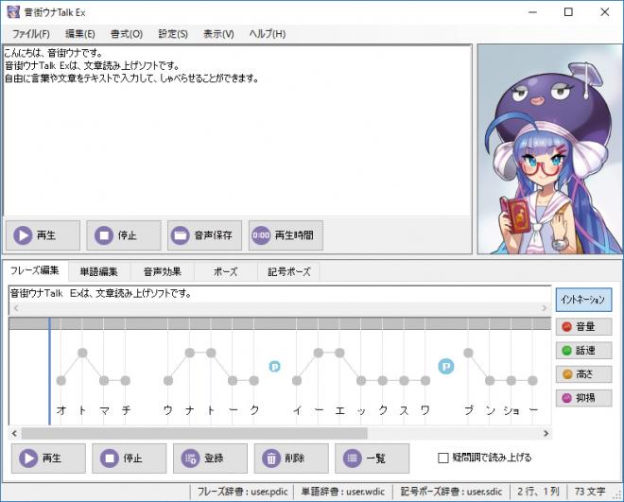Switch to 話速 speed editing
Image resolution: width=624 pixels, height=502 pixels.
583,351
